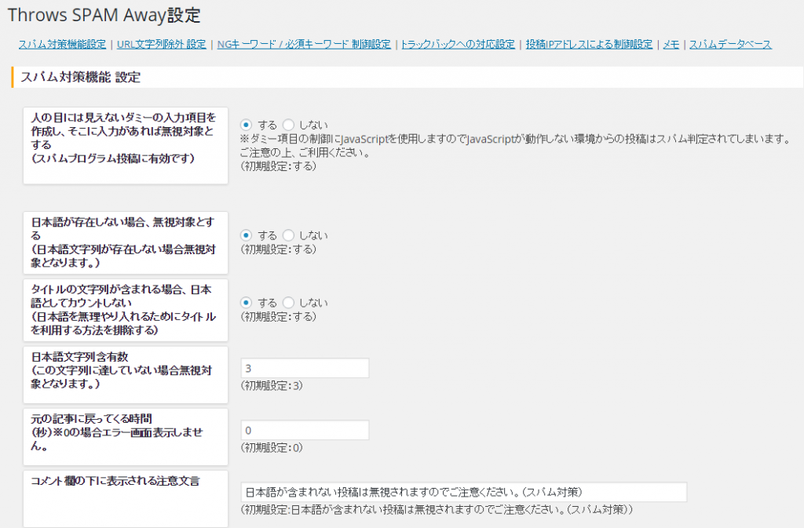
Task: Click the (初期設定:3) hint text
Action: tap(272, 386)
